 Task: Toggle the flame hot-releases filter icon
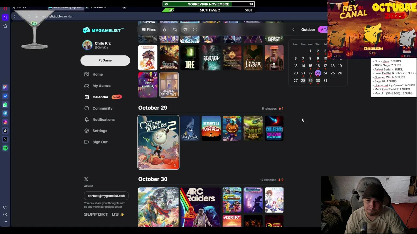tap(165, 30)
